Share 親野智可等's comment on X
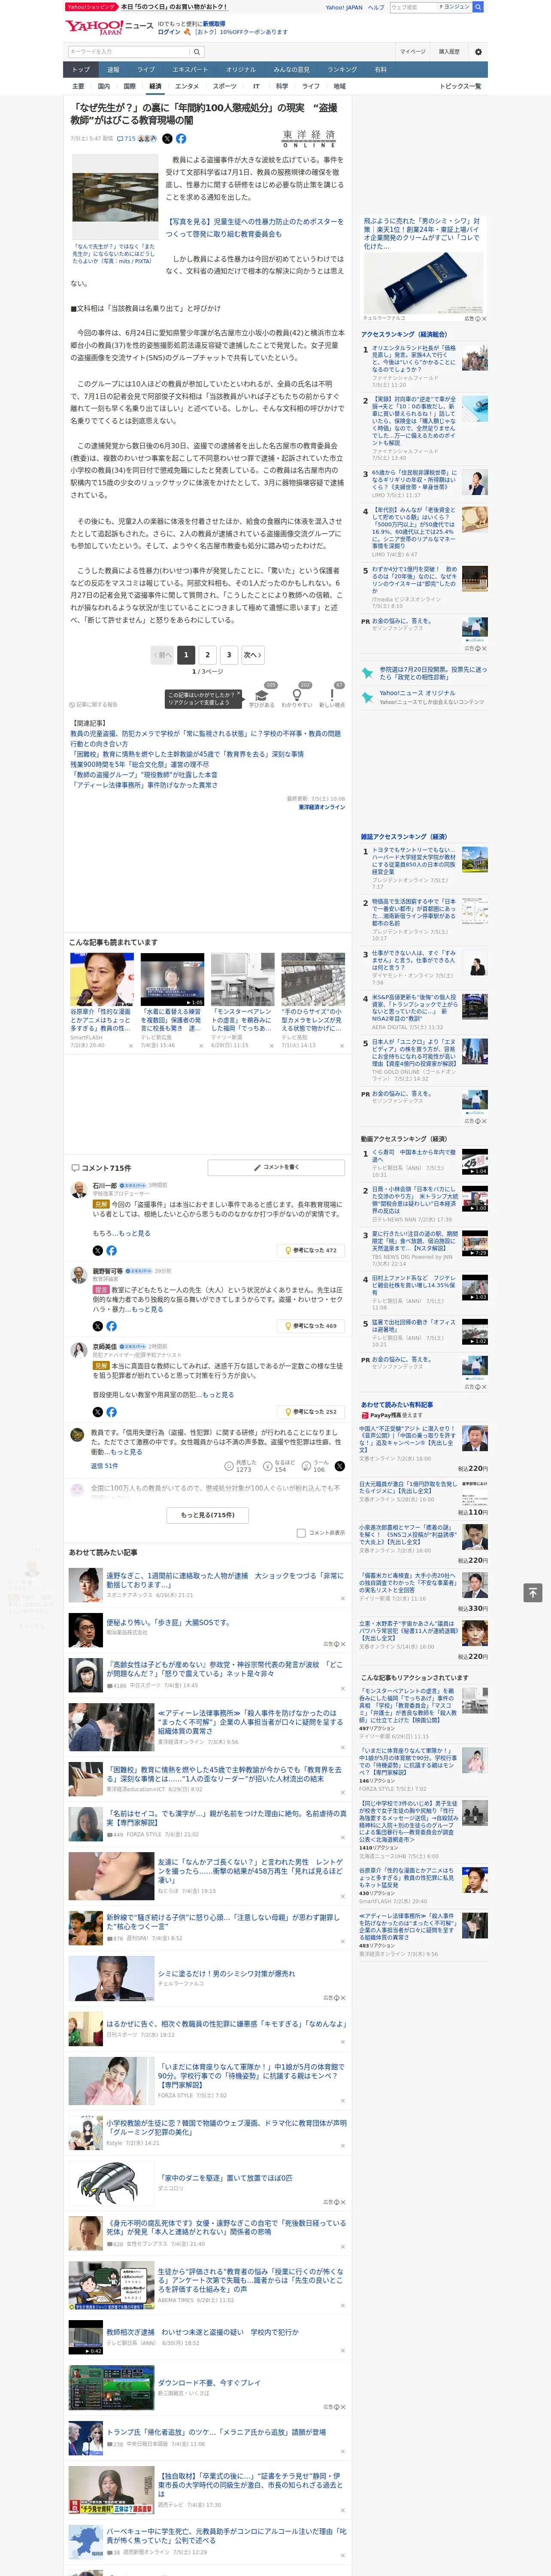Image resolution: width=551 pixels, height=2576 pixels. (97, 1326)
